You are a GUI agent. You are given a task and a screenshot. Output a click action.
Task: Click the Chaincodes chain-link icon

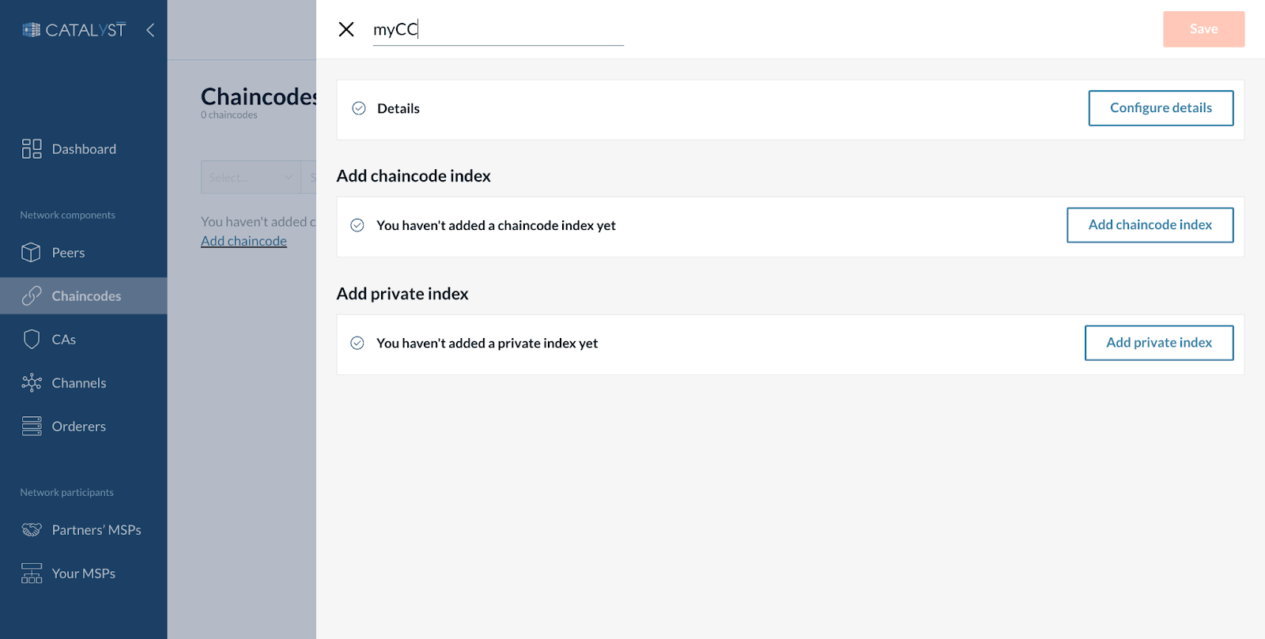32,295
